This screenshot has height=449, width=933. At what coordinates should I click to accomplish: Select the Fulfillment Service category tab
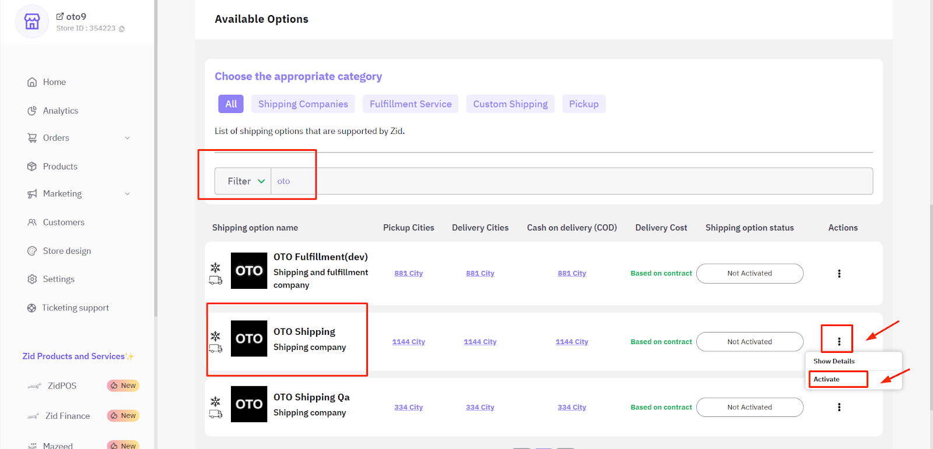click(411, 104)
